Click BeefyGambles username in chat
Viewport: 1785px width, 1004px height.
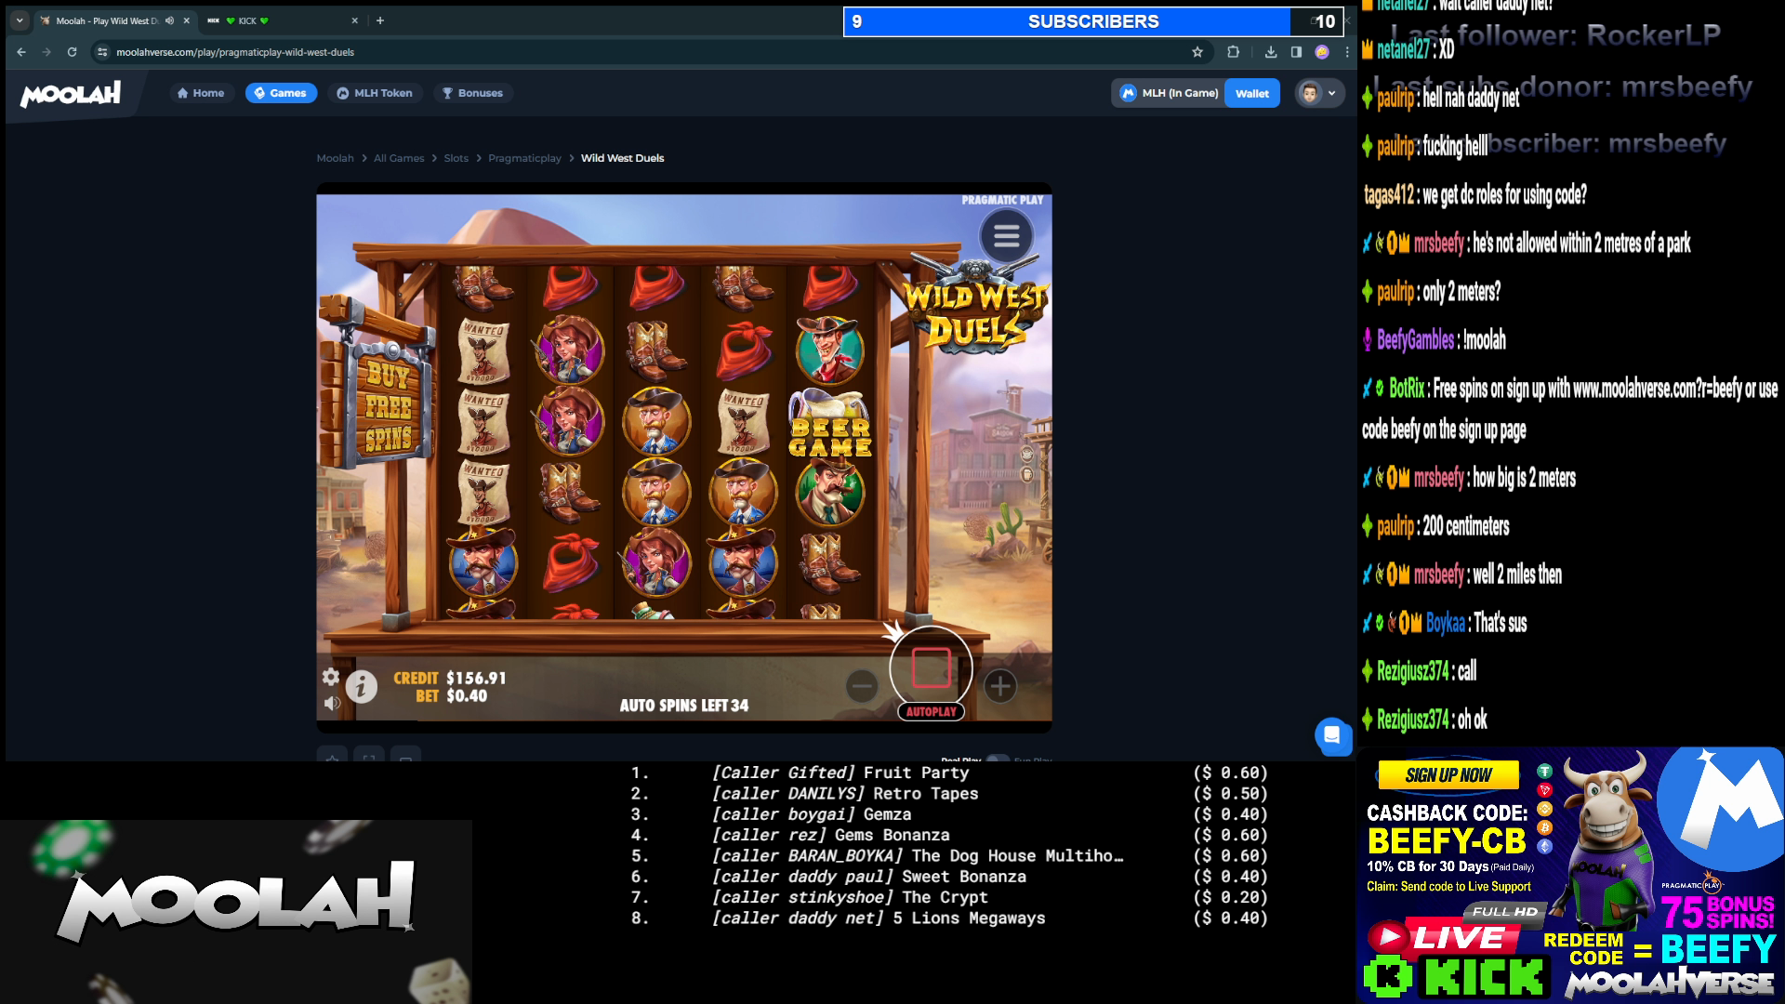point(1415,340)
